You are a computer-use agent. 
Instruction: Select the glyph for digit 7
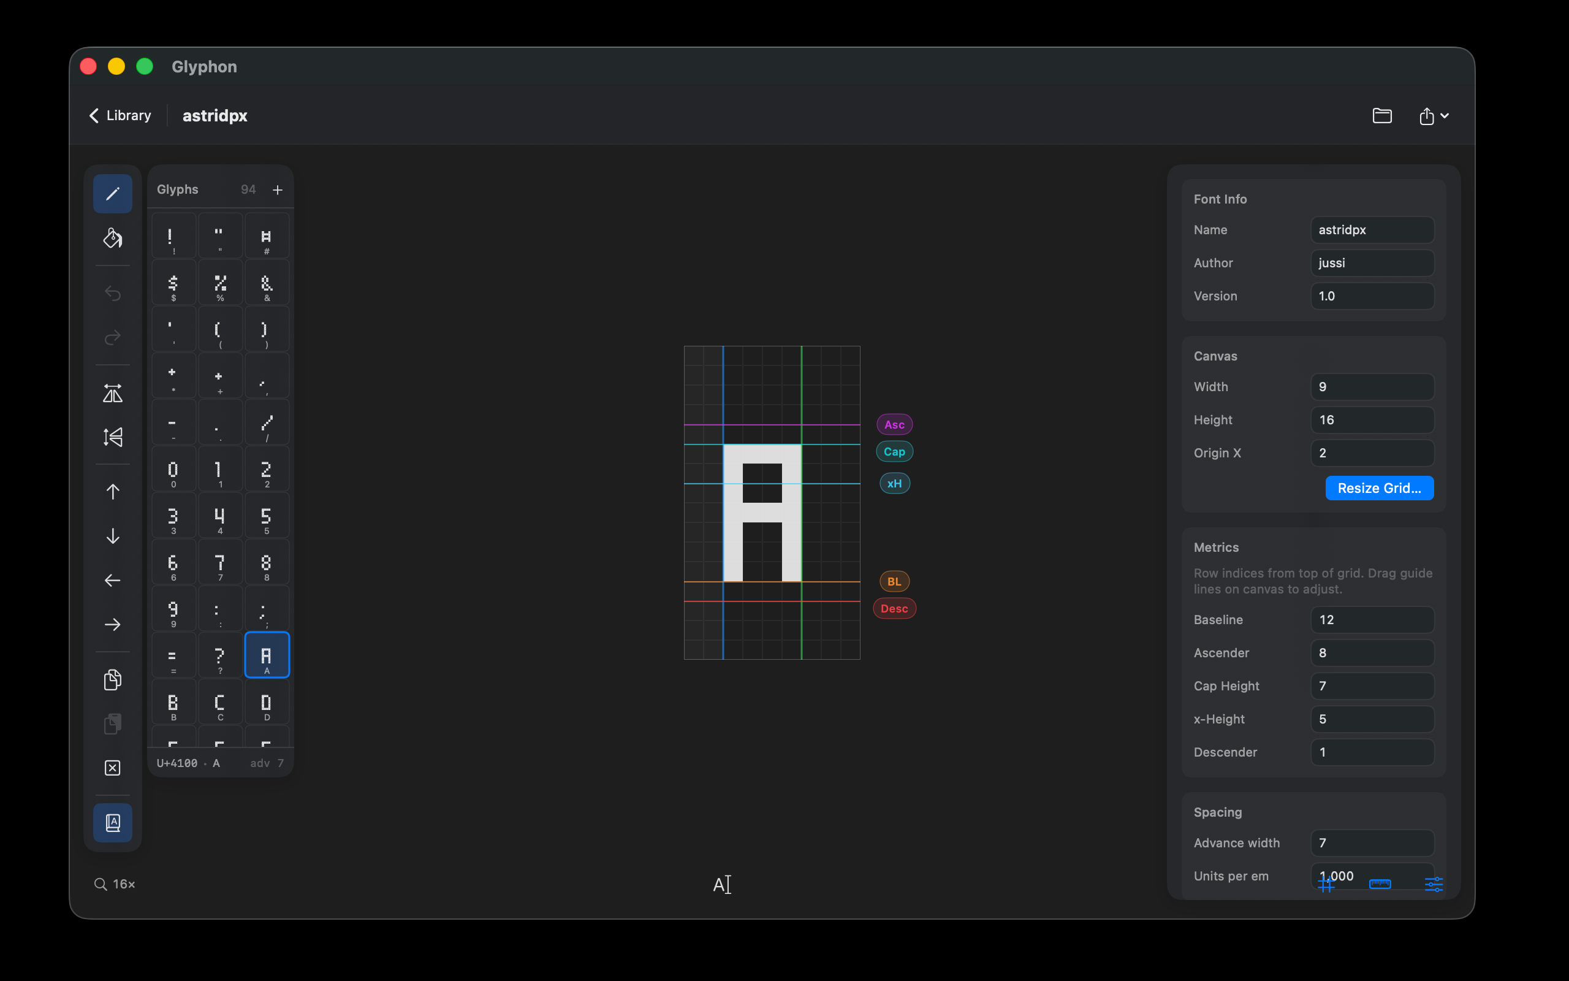(x=221, y=562)
